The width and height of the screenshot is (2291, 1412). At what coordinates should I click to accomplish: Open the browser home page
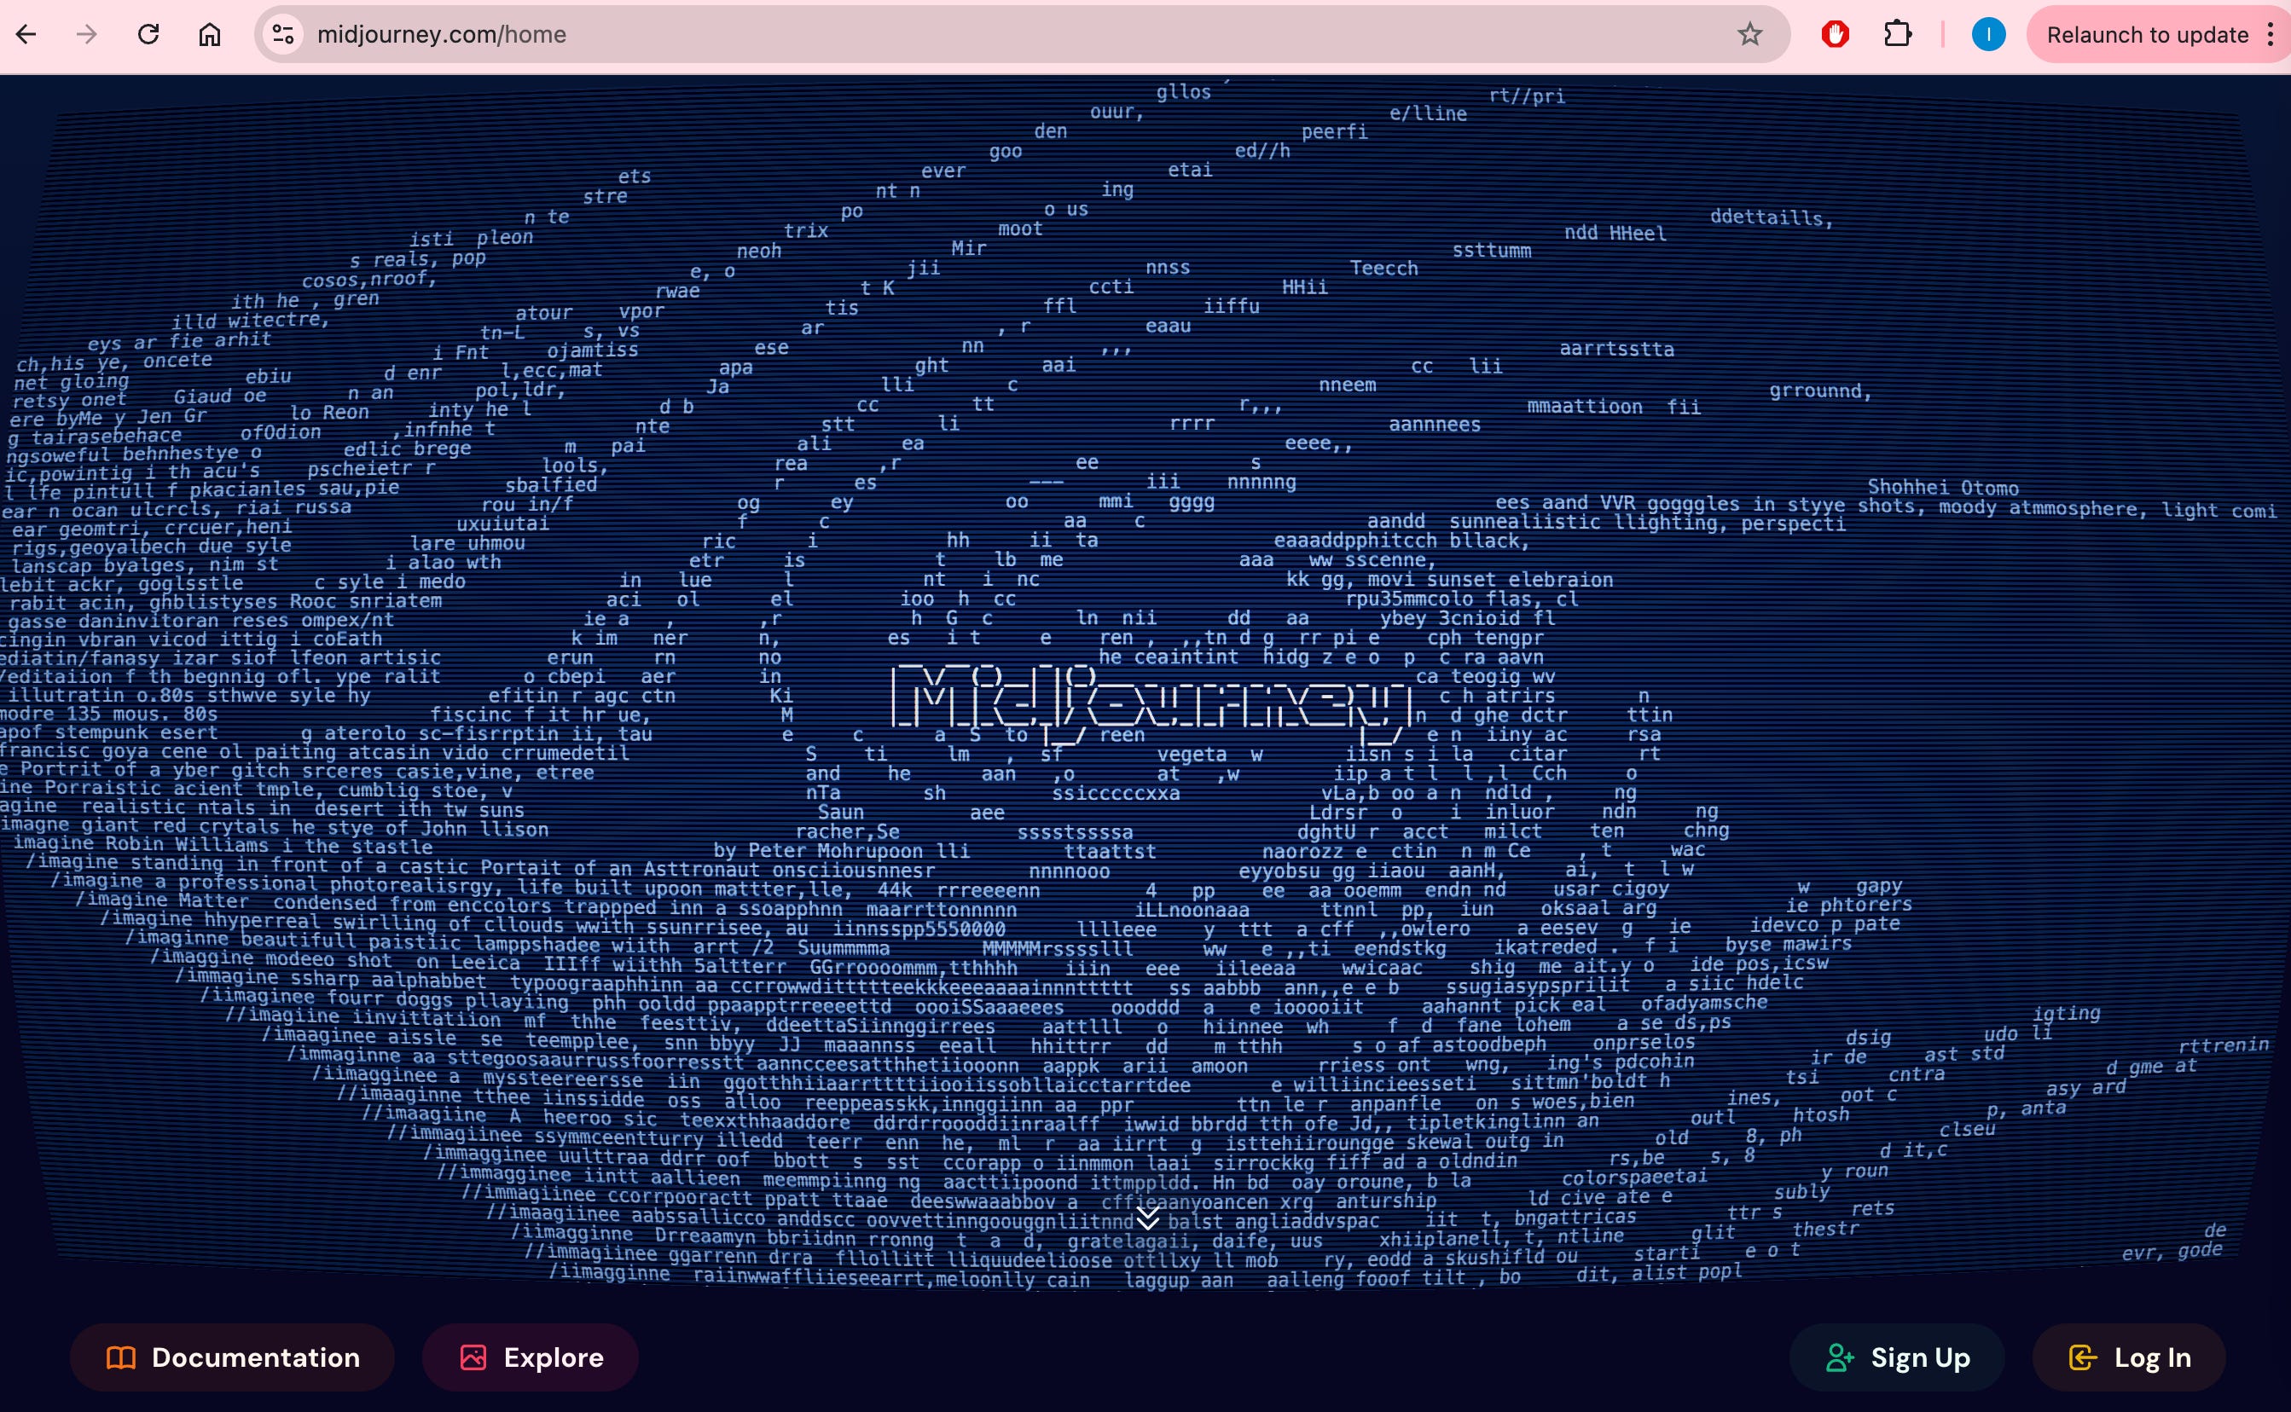210,35
